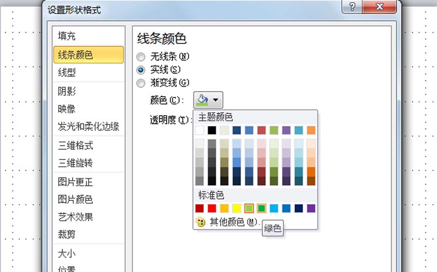Viewport: 437px width, 272px height.
Task: Pick the tan theme color swatch
Action: pos(225,130)
